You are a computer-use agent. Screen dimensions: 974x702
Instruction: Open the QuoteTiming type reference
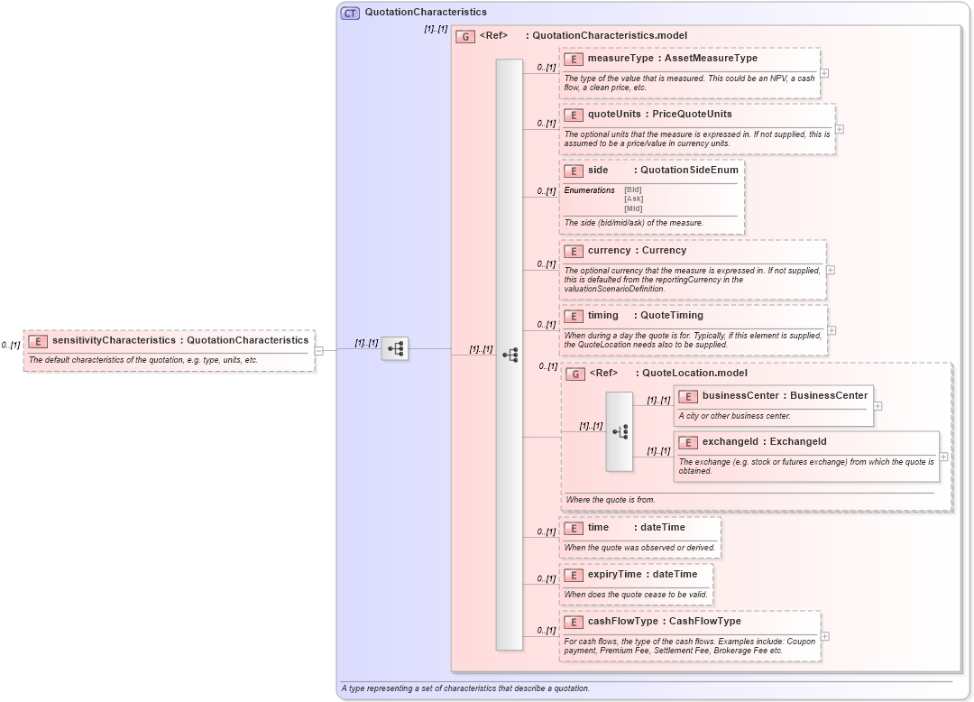[x=672, y=316]
